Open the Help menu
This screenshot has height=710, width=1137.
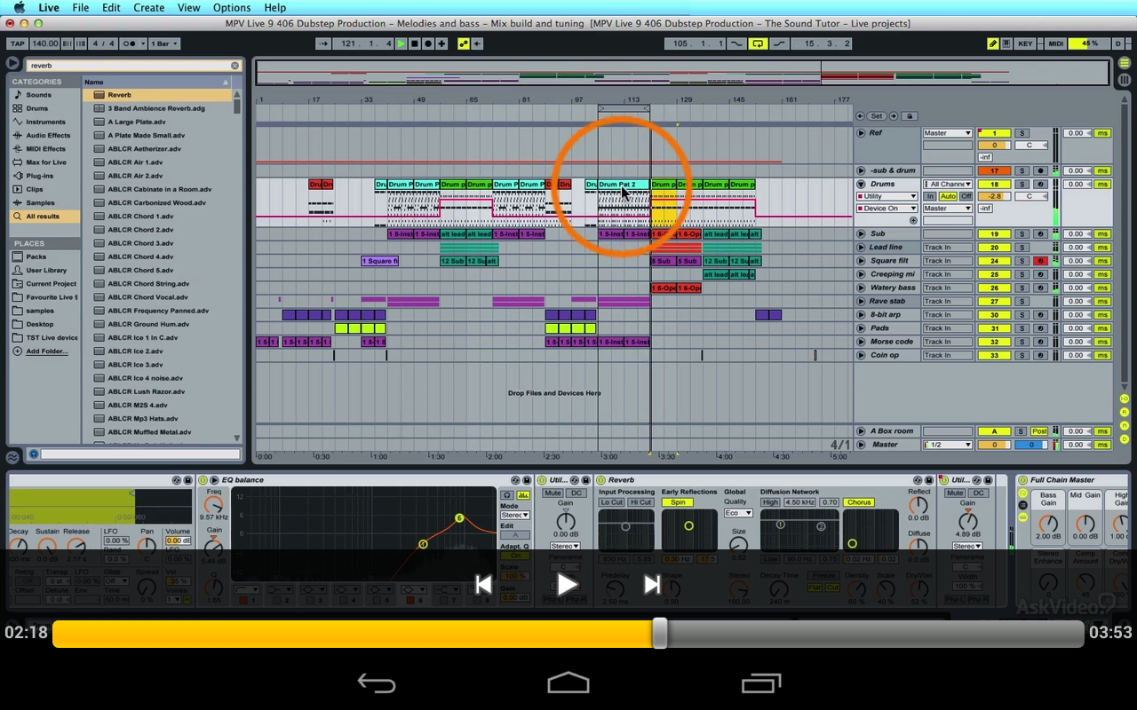[x=275, y=7]
